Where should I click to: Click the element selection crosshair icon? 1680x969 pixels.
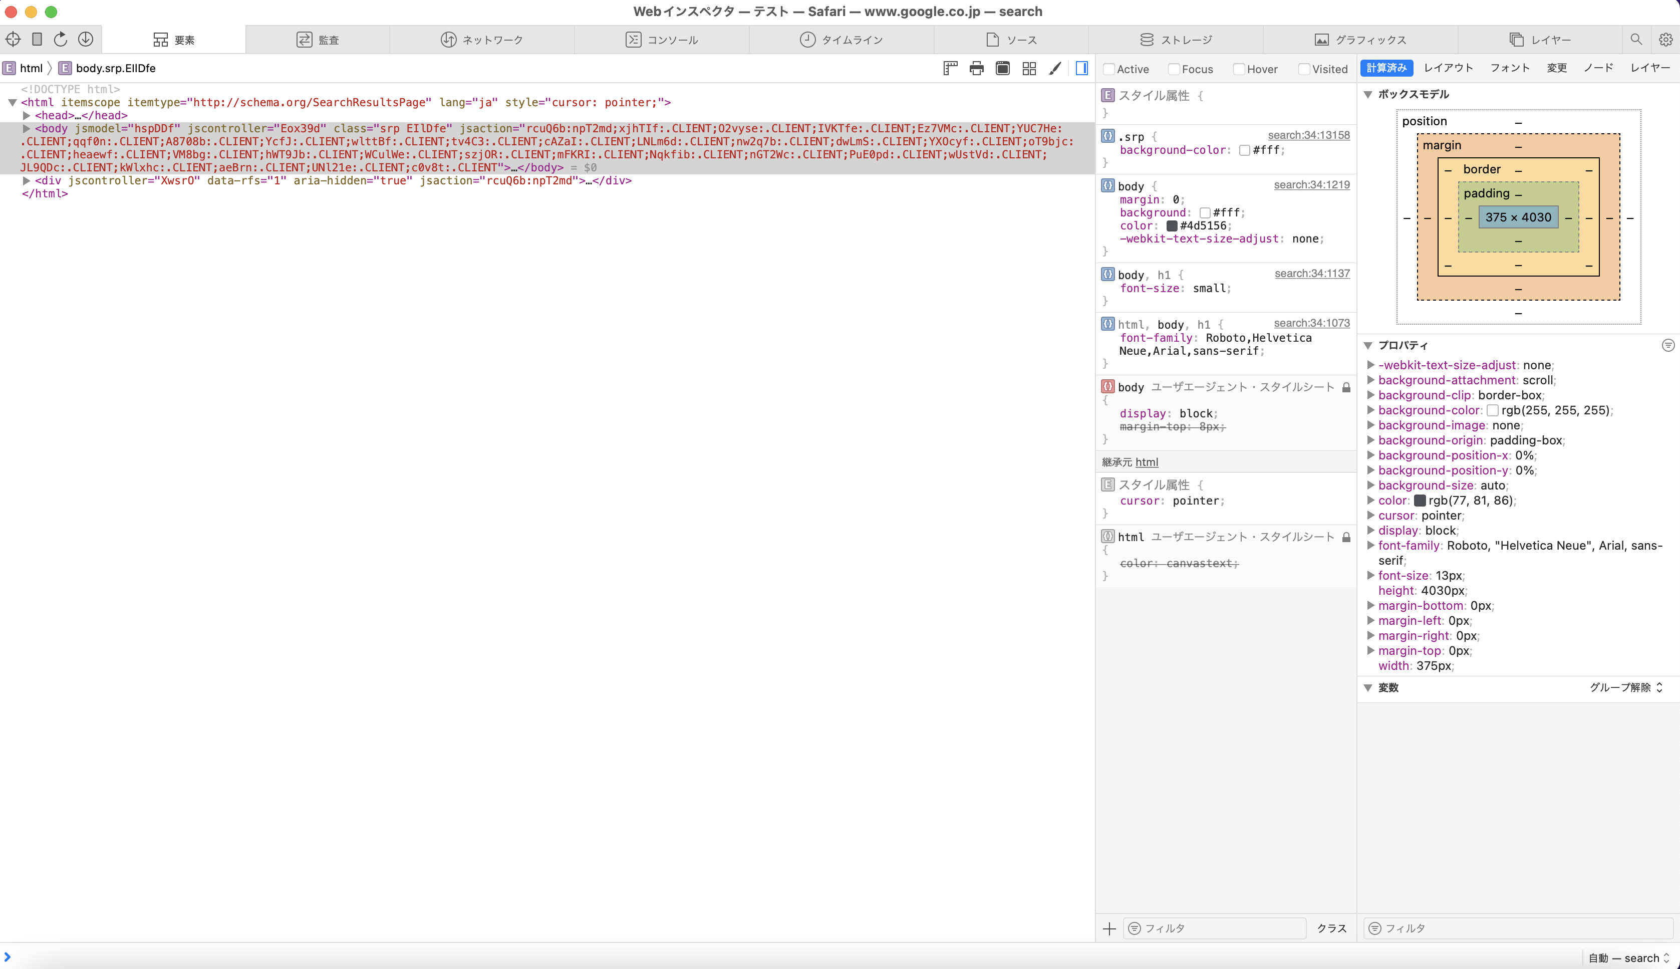(14, 39)
